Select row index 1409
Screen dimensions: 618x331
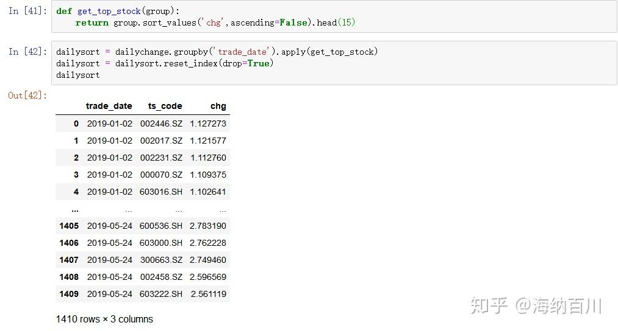[x=69, y=294]
